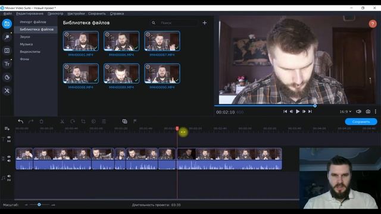The width and height of the screenshot is (381, 214).
Task: Select the MAH00089.MP4 thumbnail in the library
Action: click(121, 74)
